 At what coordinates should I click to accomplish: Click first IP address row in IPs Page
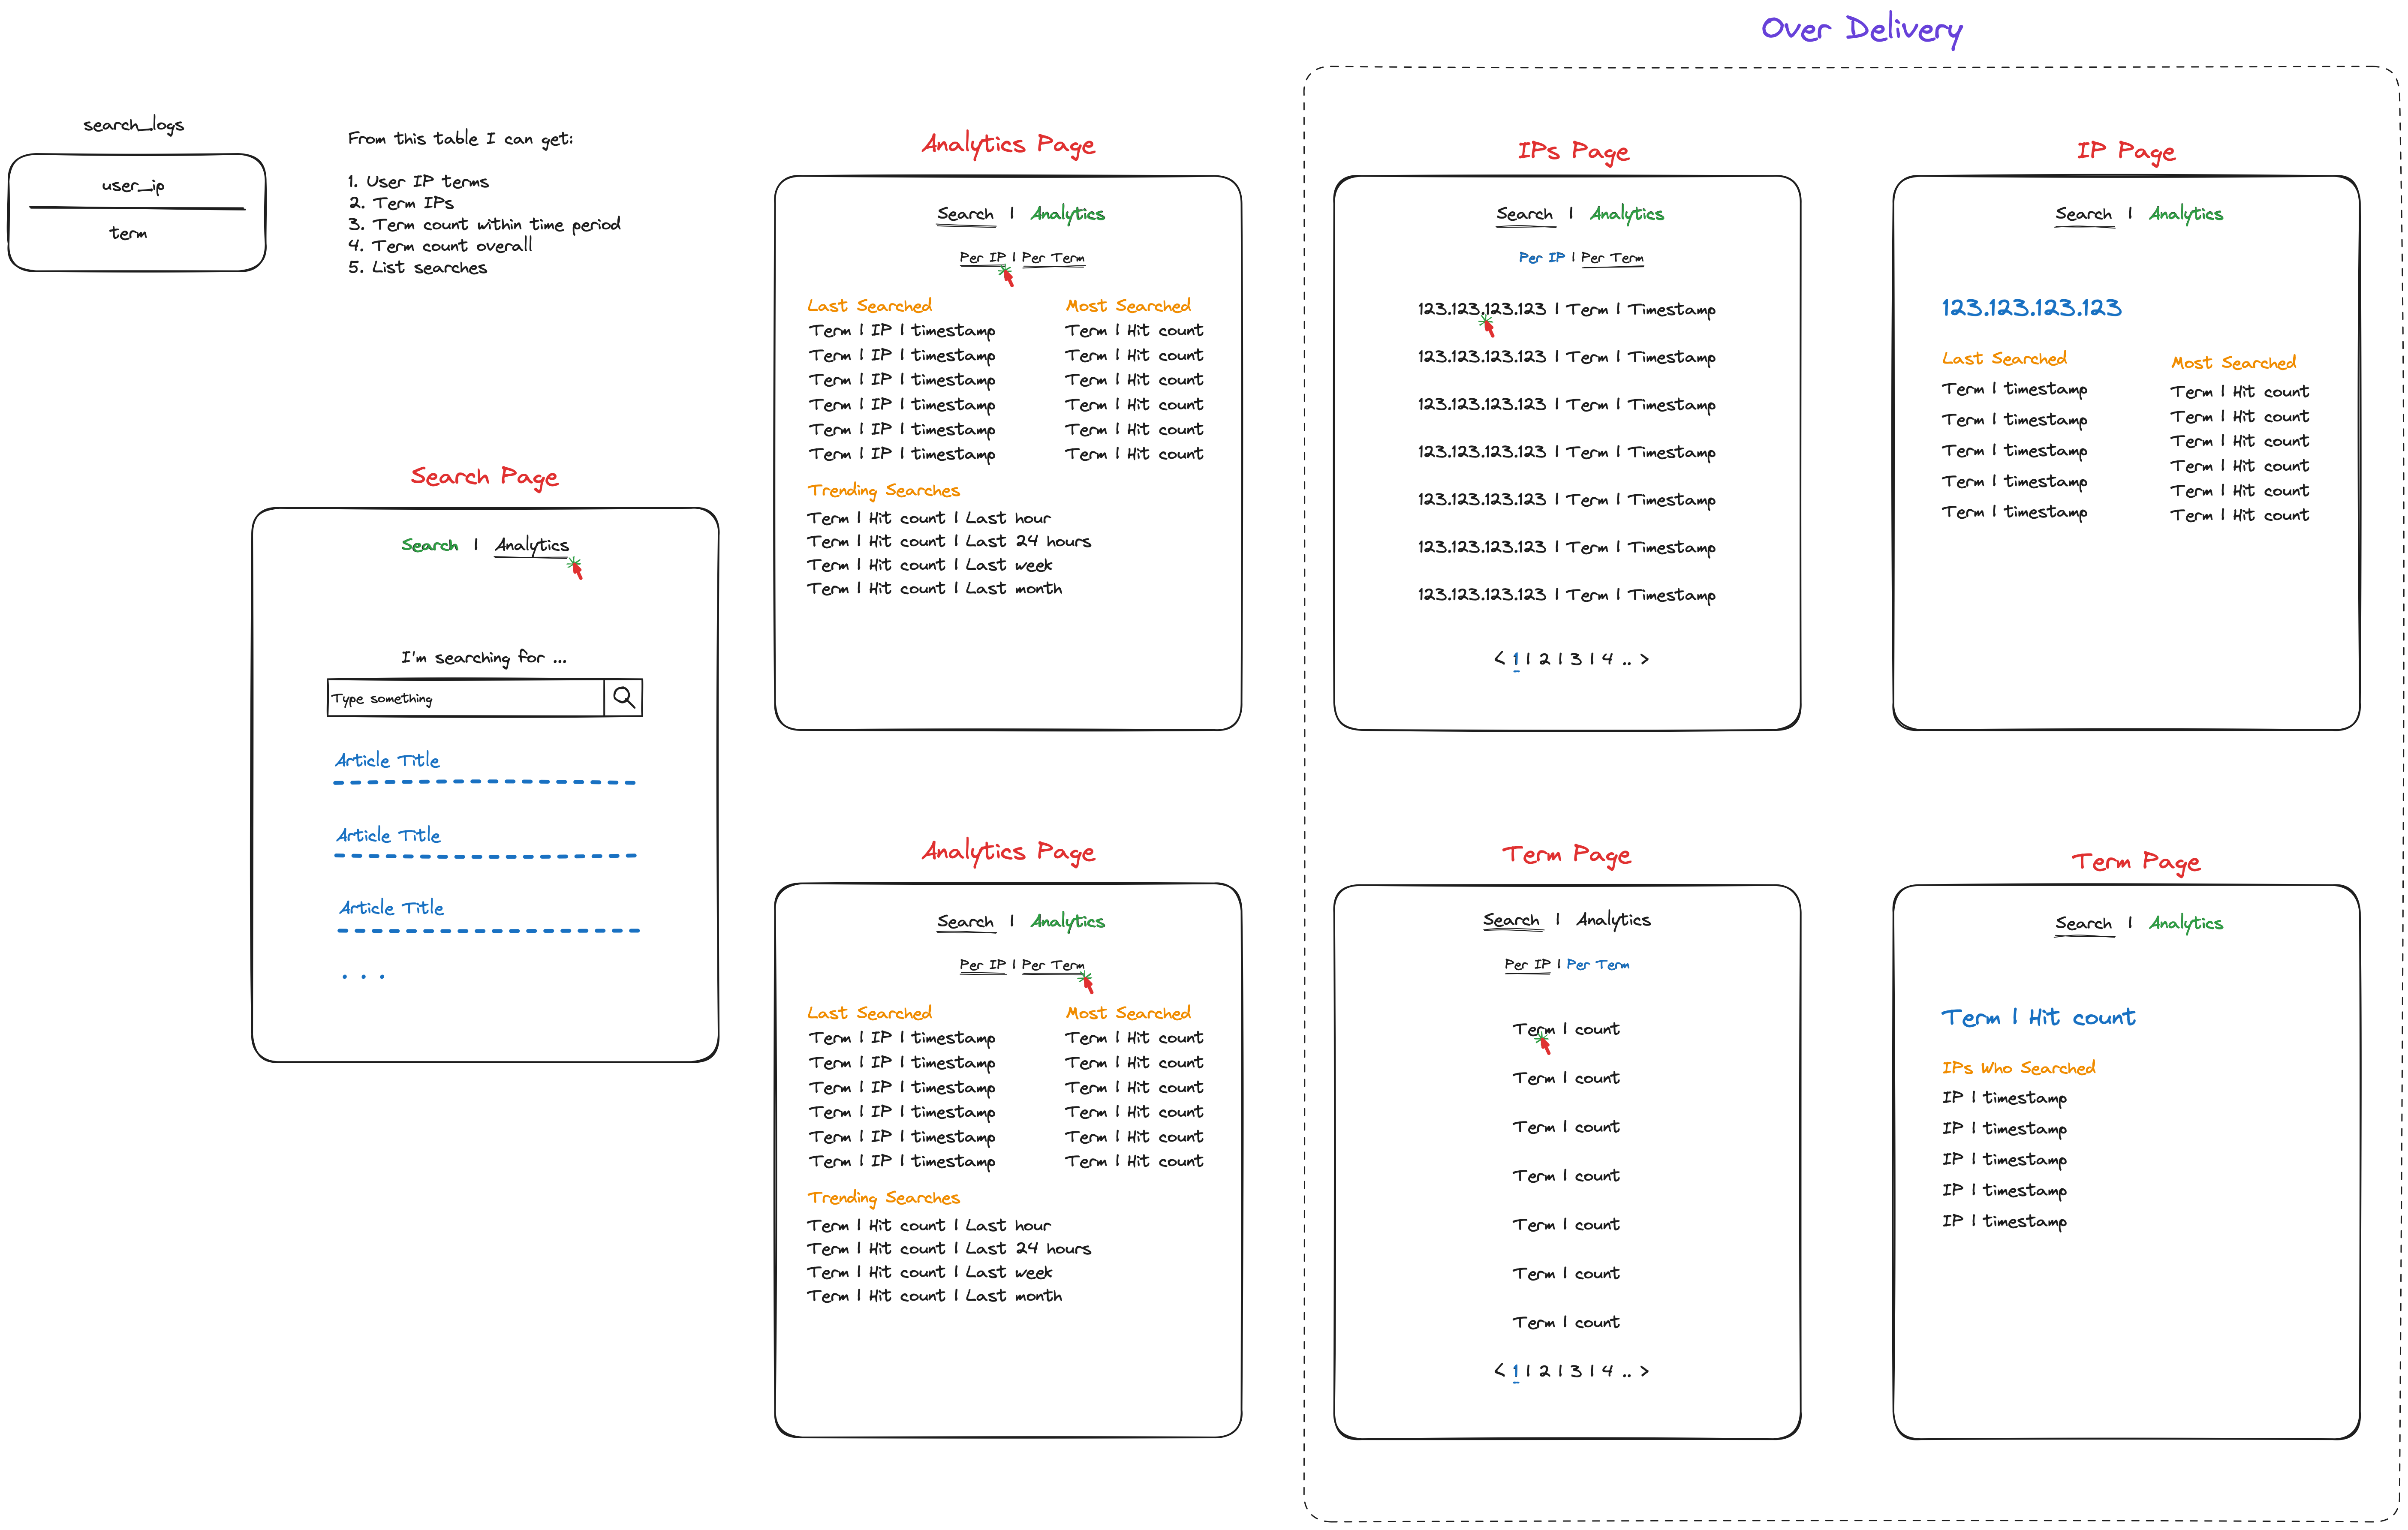point(1481,309)
